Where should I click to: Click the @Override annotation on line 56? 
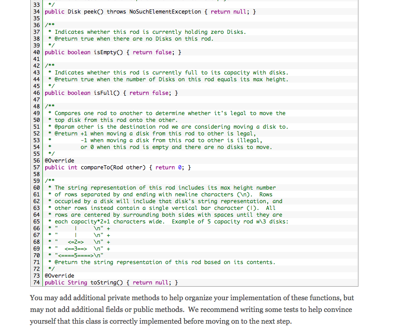(59, 160)
